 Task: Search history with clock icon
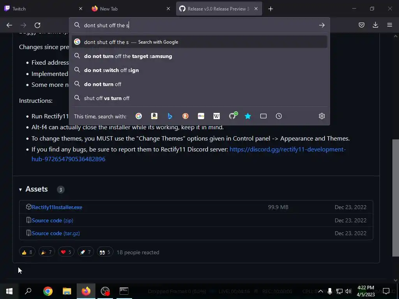point(279,116)
